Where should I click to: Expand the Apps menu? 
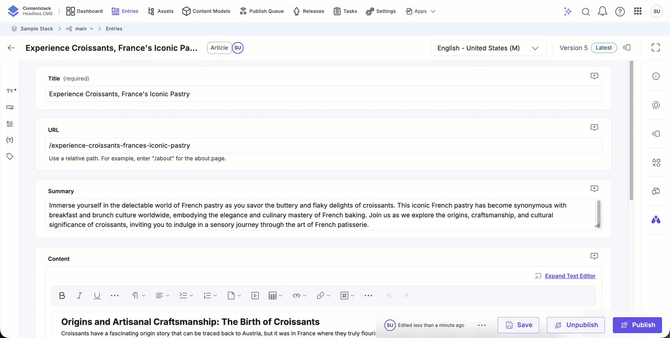pos(421,11)
